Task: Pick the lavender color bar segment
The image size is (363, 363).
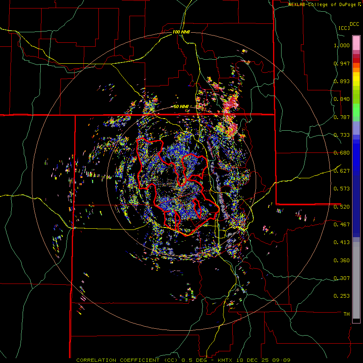Action: click(x=356, y=128)
